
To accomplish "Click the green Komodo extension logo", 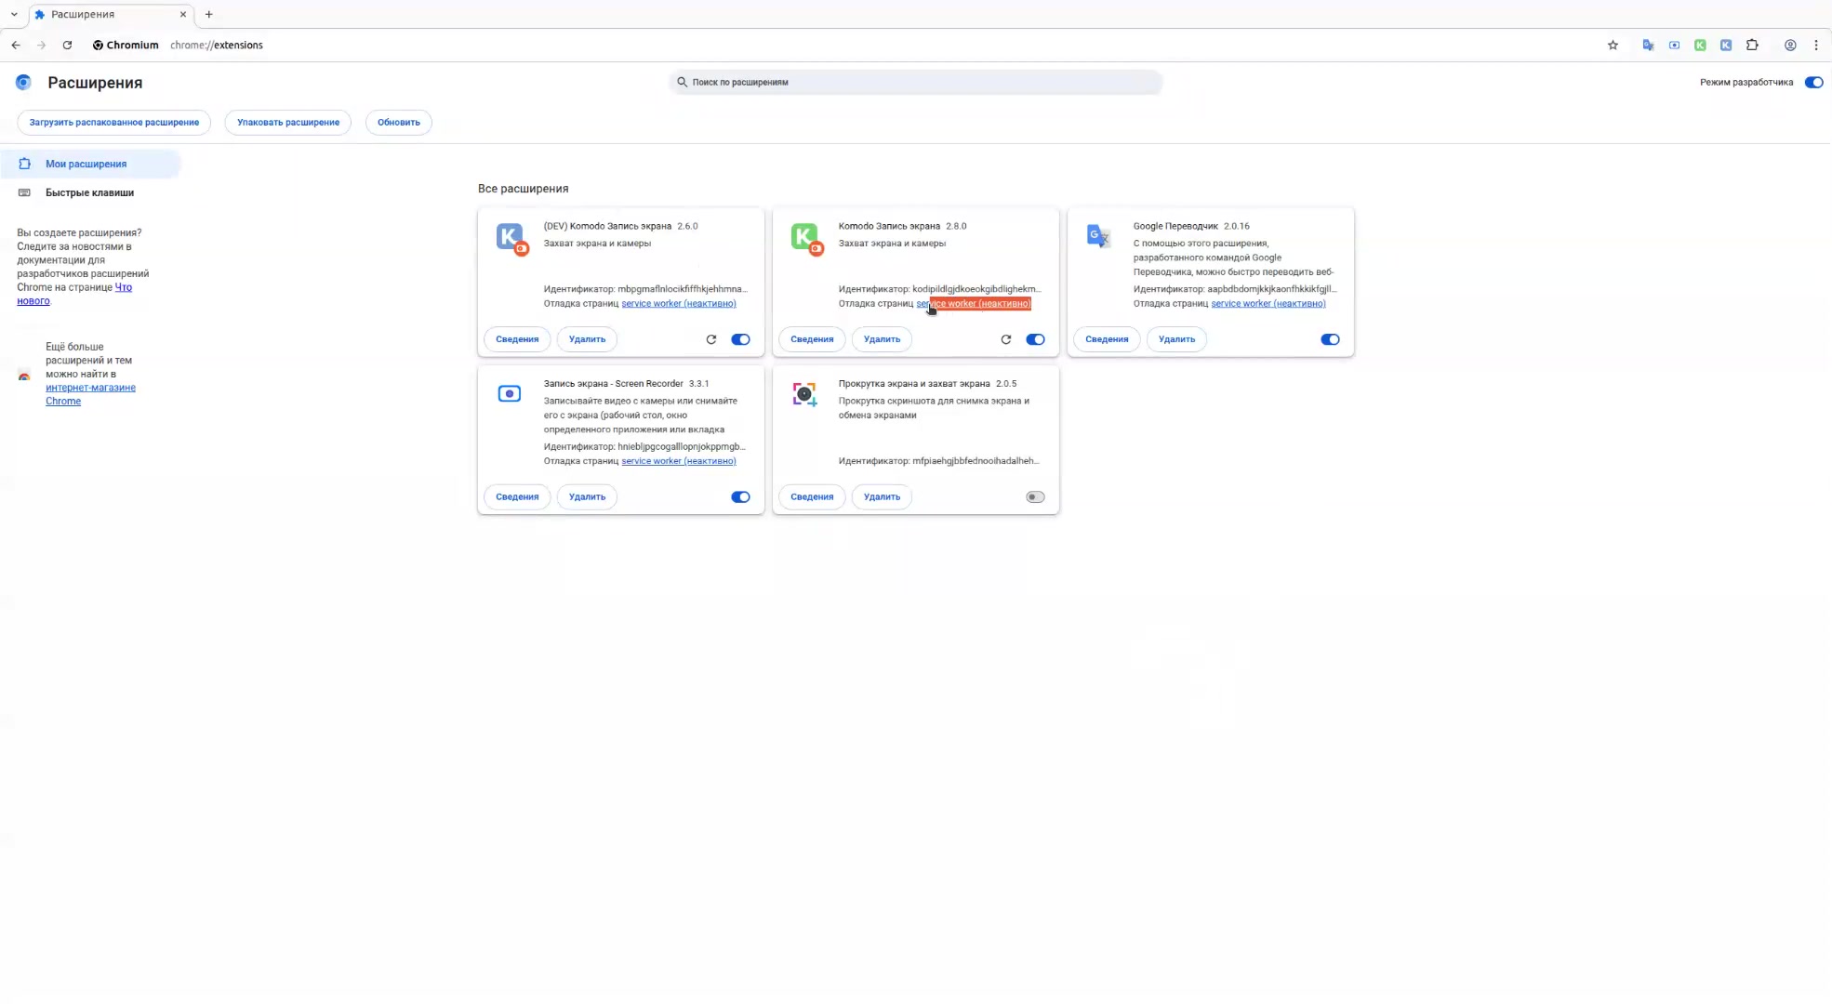I will click(806, 238).
